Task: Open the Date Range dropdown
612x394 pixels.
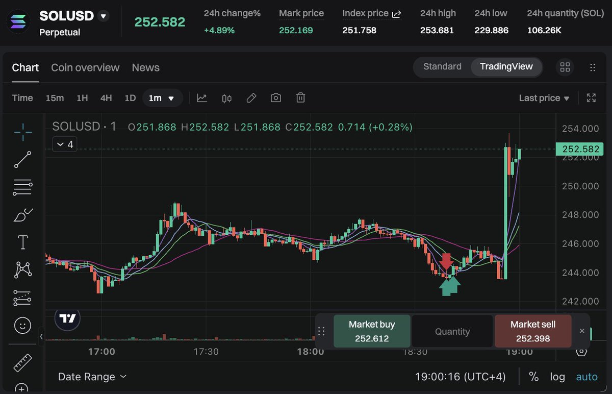Action: [x=92, y=377]
